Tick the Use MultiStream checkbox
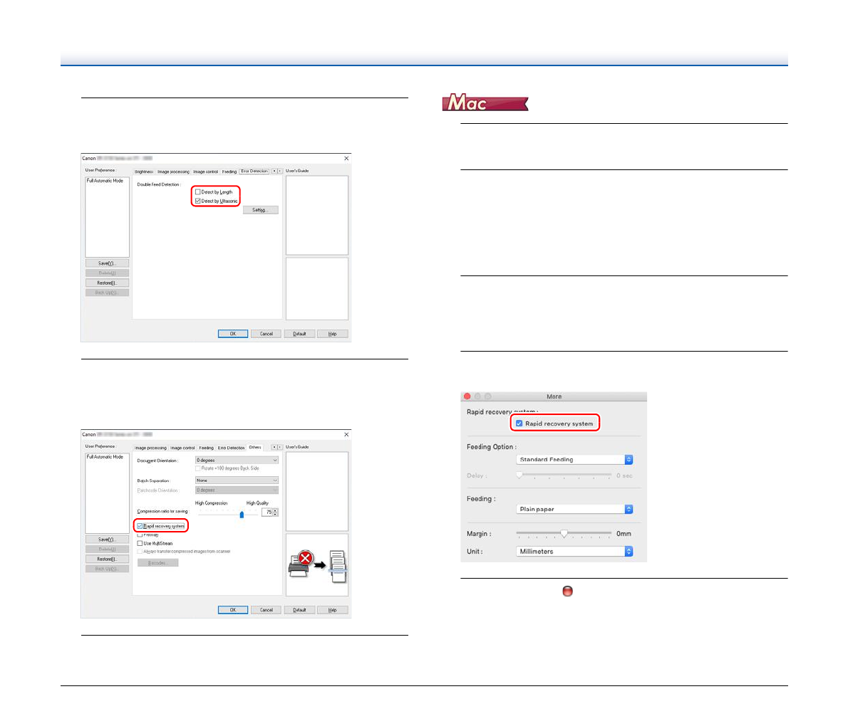The width and height of the screenshot is (848, 726). tap(140, 543)
